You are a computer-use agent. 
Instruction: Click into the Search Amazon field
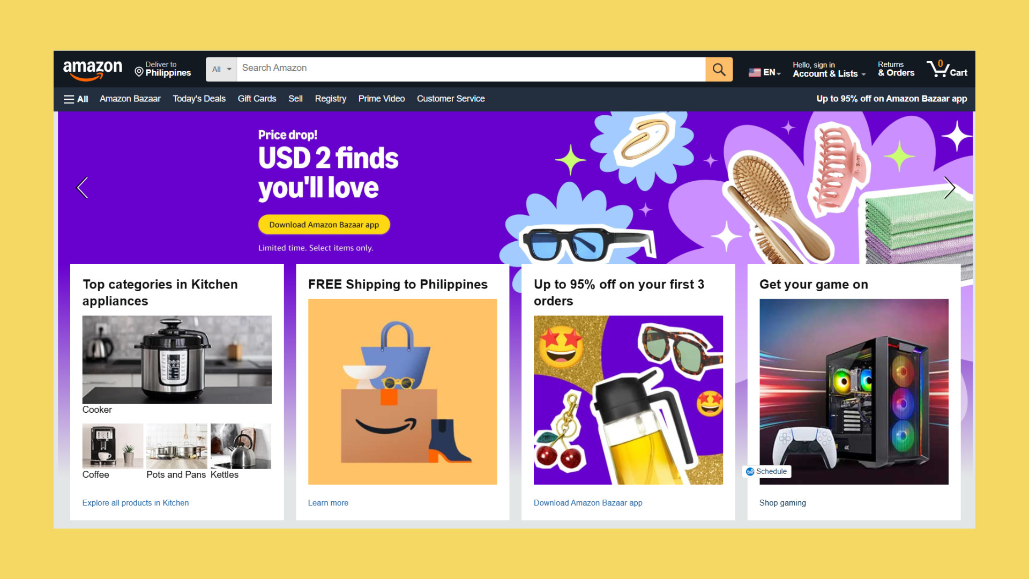471,69
